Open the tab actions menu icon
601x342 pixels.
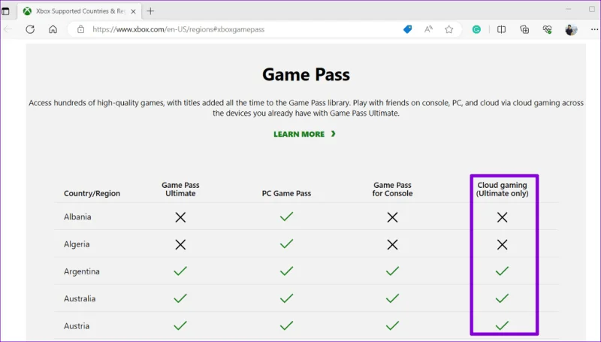tap(6, 11)
